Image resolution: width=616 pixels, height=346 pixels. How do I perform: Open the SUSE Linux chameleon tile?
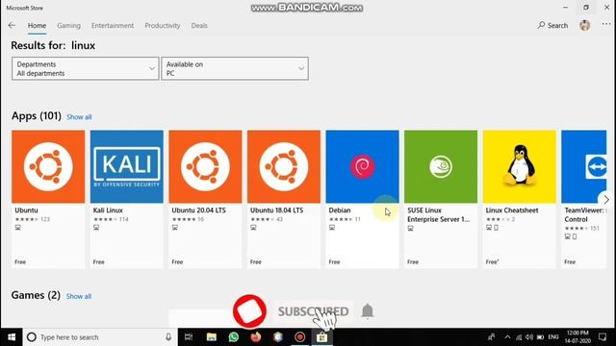coord(441,166)
